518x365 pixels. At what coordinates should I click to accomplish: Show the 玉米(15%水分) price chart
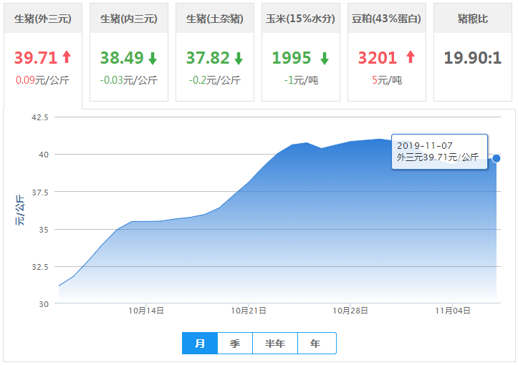click(301, 19)
